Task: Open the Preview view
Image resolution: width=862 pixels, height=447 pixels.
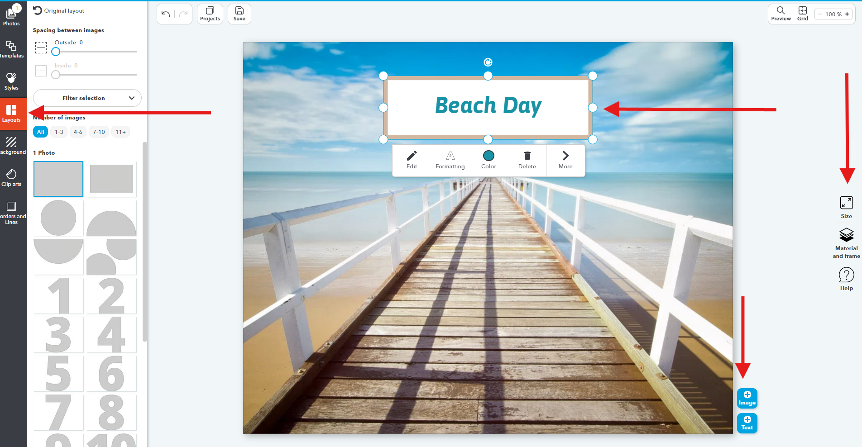Action: (x=781, y=14)
